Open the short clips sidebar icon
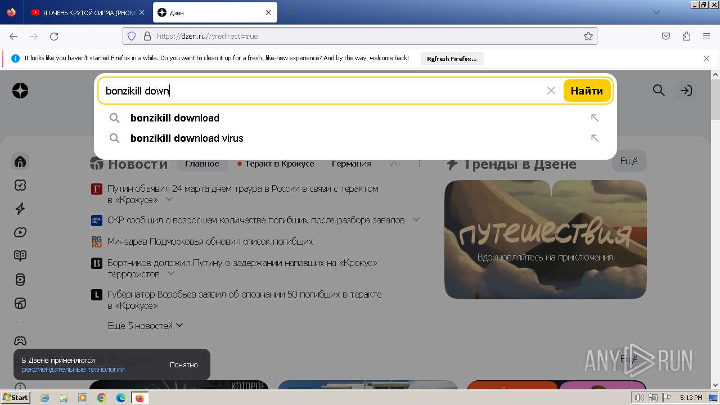This screenshot has width=720, height=405. (x=20, y=280)
